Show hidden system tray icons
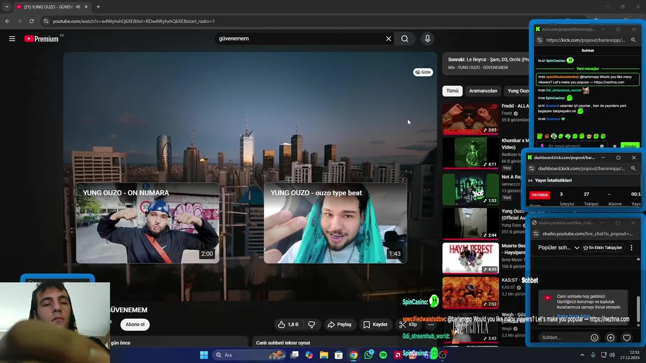The image size is (646, 363). pos(582,355)
